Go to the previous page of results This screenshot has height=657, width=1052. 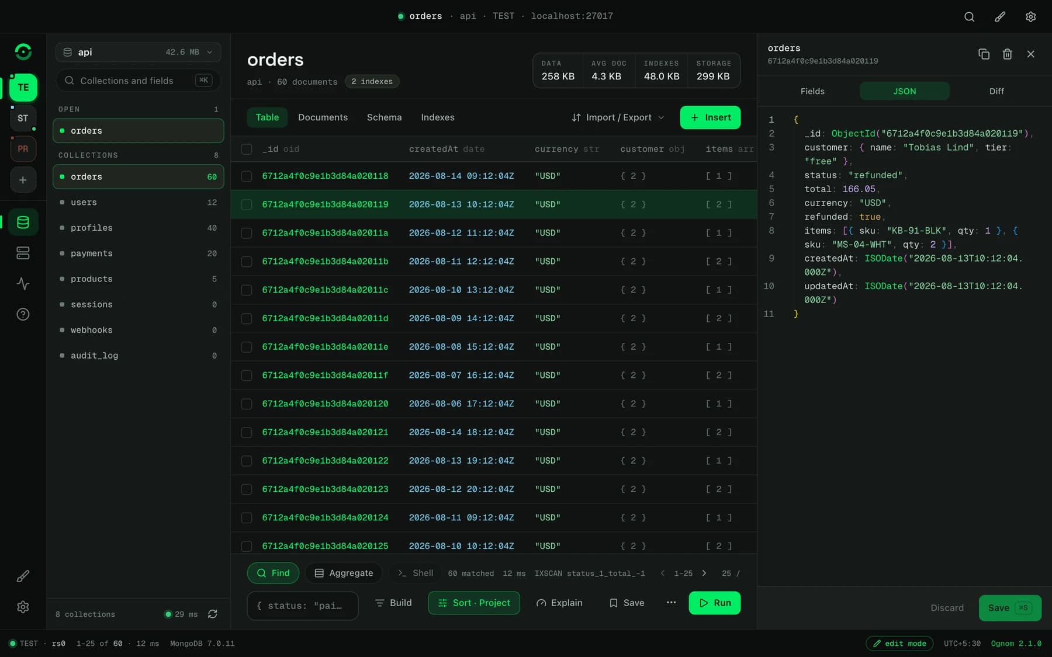(x=662, y=573)
